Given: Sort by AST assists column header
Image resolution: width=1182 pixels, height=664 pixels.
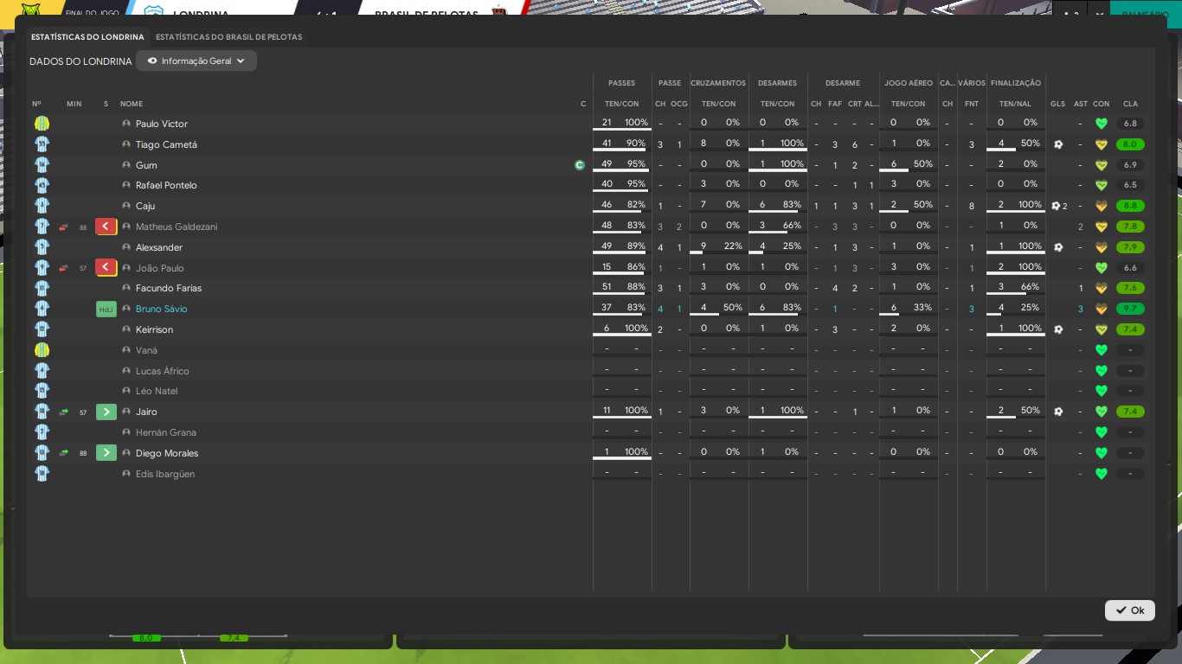Looking at the screenshot, I should tap(1080, 104).
